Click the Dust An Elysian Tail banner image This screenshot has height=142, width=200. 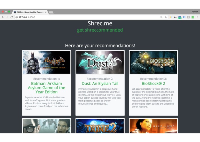(100, 62)
